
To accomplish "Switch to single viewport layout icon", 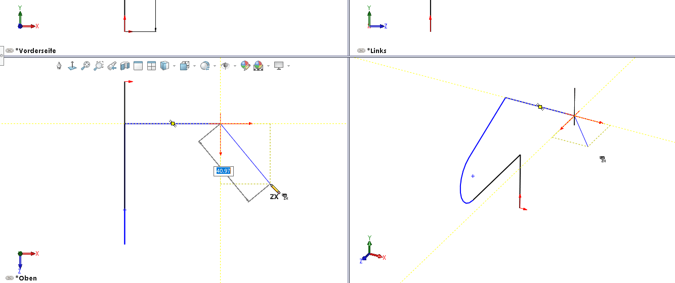I will point(138,66).
